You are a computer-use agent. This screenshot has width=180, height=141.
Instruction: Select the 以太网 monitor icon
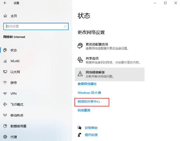click(5, 72)
